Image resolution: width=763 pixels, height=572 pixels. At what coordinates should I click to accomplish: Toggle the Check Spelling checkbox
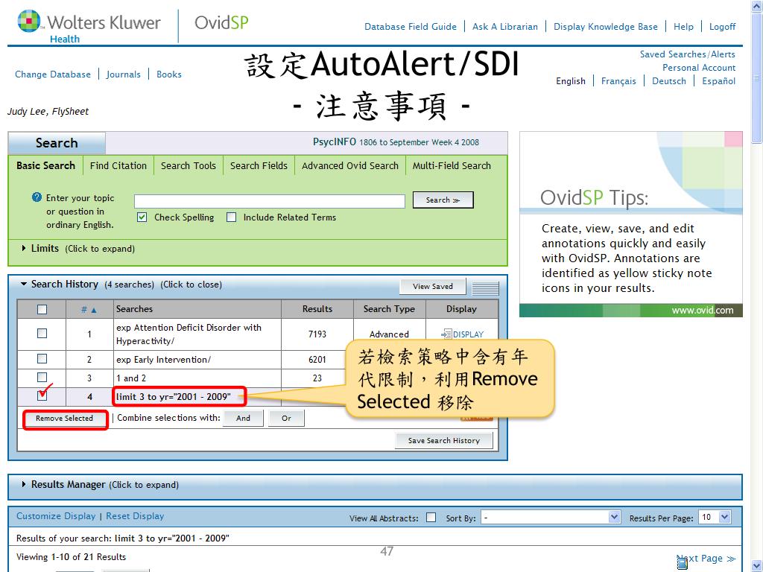(142, 217)
